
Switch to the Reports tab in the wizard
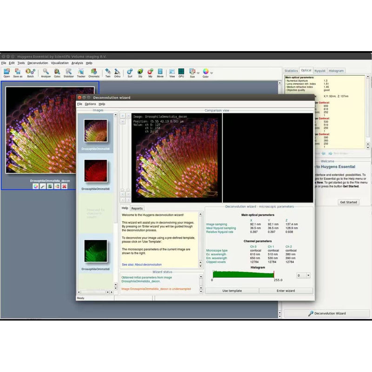pos(137,208)
